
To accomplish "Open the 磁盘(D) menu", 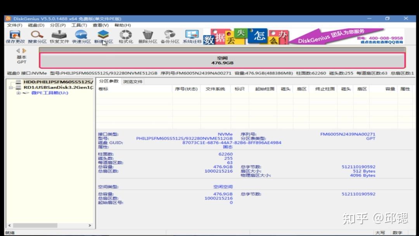I will pos(36,25).
